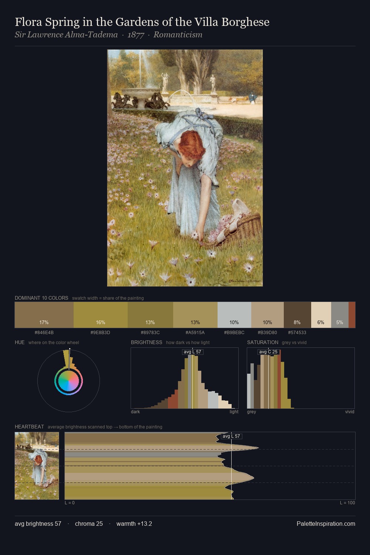This screenshot has height=555, width=370.
Task: Click the 'grey' saturation axis label
Action: 252,412
